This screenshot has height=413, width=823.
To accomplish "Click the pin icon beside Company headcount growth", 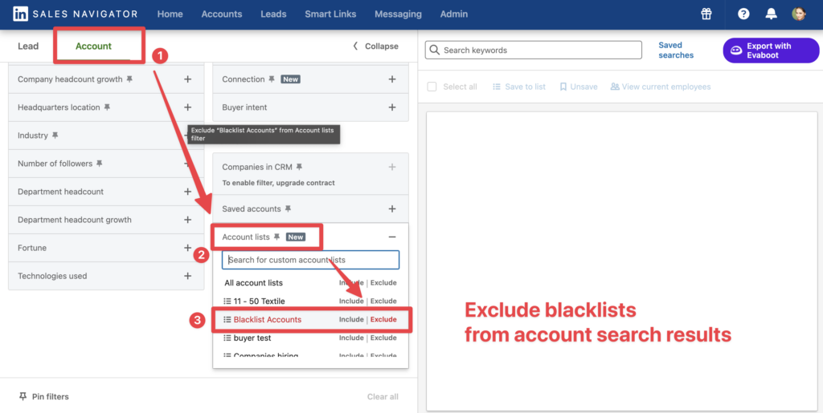I will tap(129, 79).
